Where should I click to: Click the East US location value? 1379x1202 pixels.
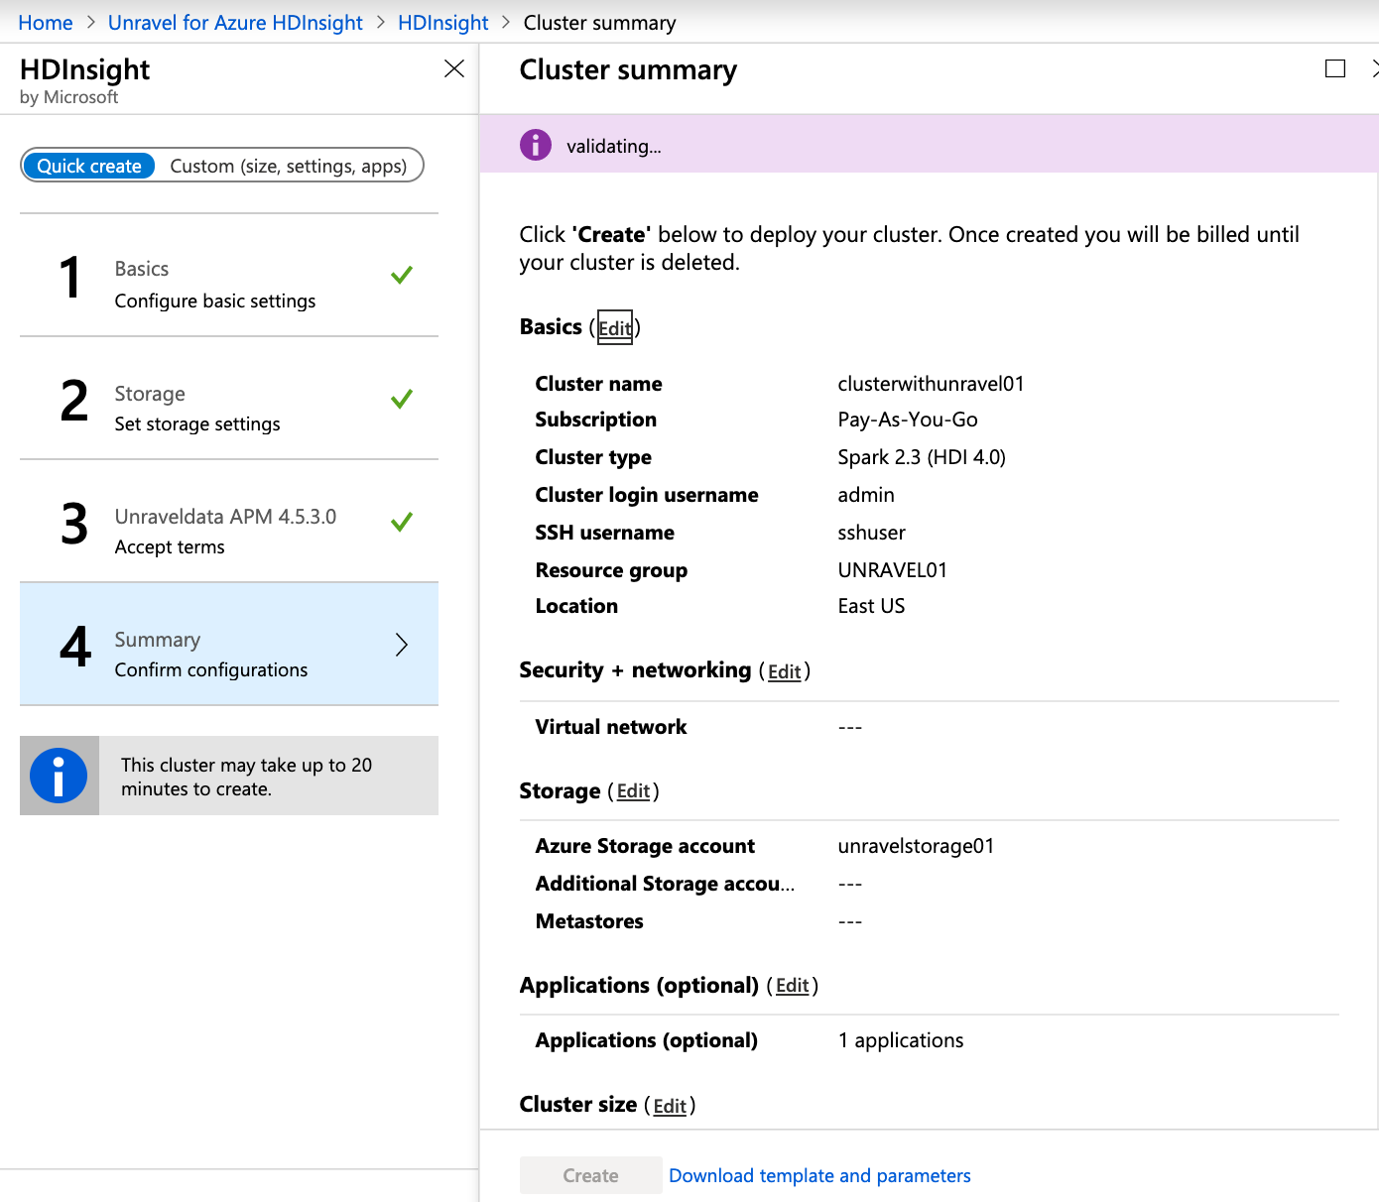tap(872, 606)
